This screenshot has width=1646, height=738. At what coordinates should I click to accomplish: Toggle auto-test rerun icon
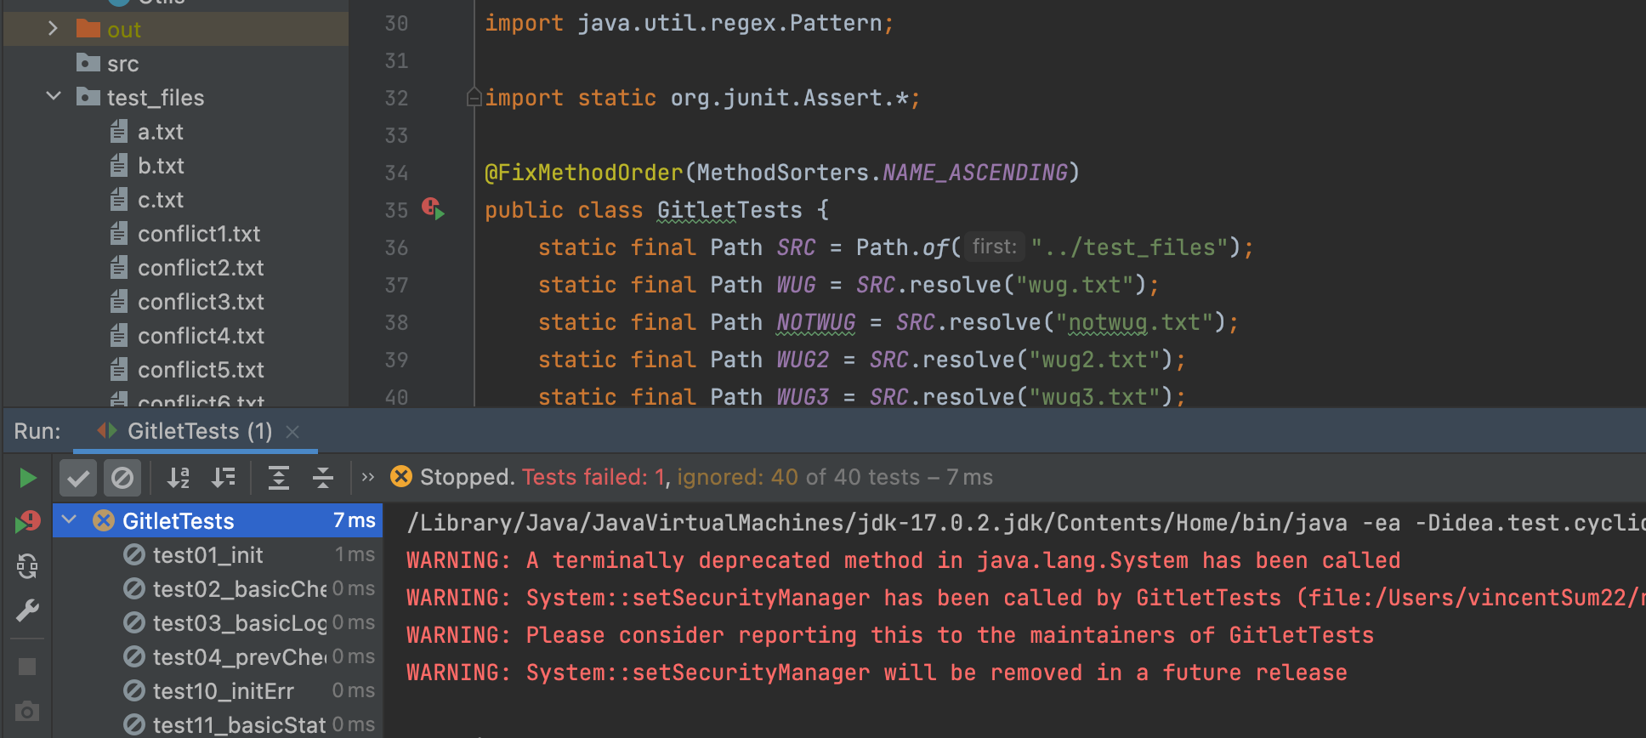(27, 566)
